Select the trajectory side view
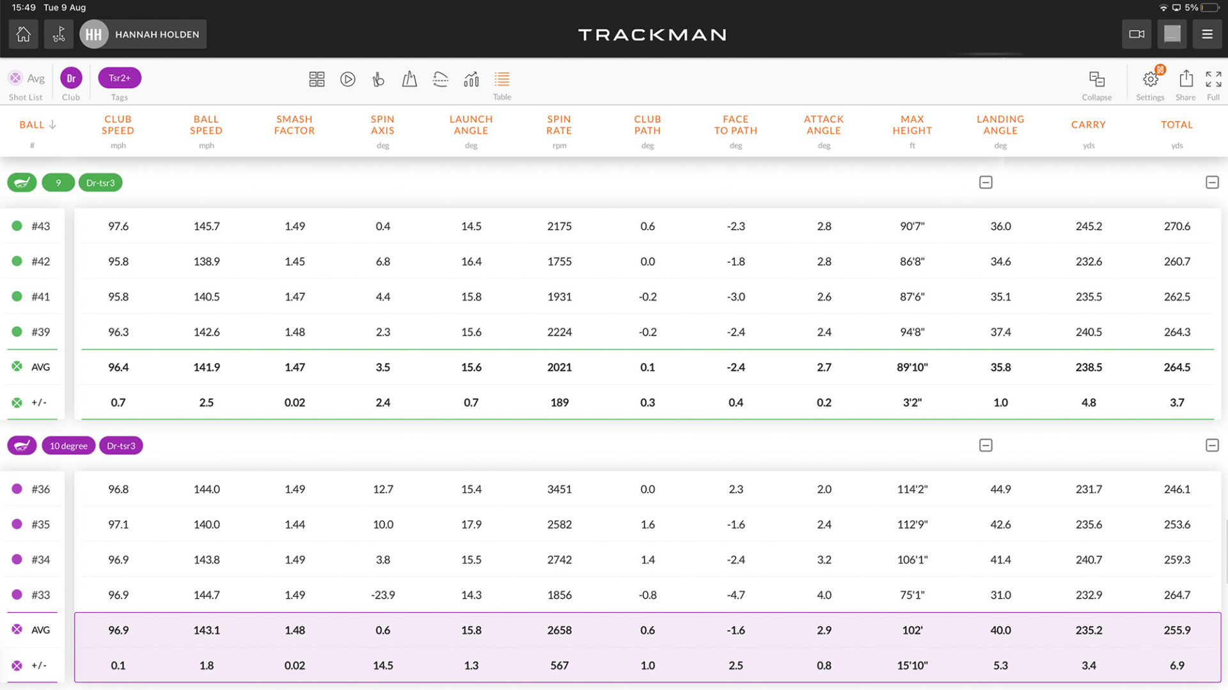1228x690 pixels. tap(441, 79)
